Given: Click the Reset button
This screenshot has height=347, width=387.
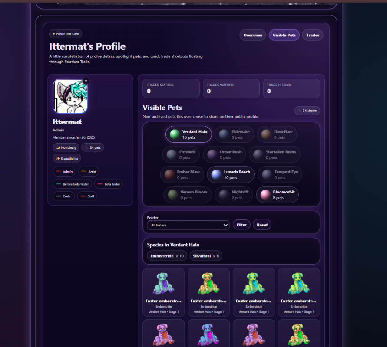Looking at the screenshot, I should point(262,225).
